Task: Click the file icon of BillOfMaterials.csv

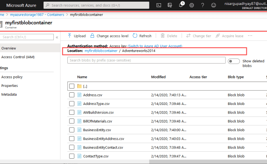Action: (x=79, y=121)
